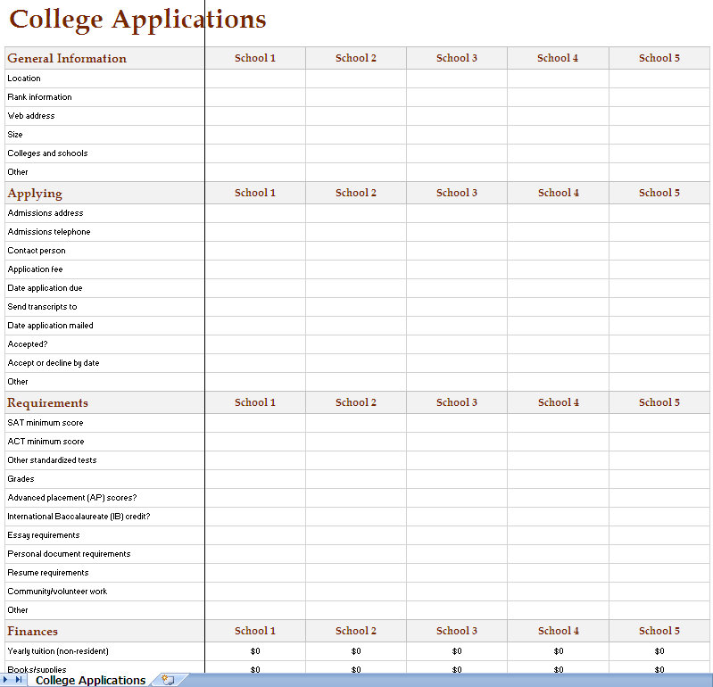Click the empty School 2 Application fee cell
Screen dimensions: 713x687
click(356, 269)
